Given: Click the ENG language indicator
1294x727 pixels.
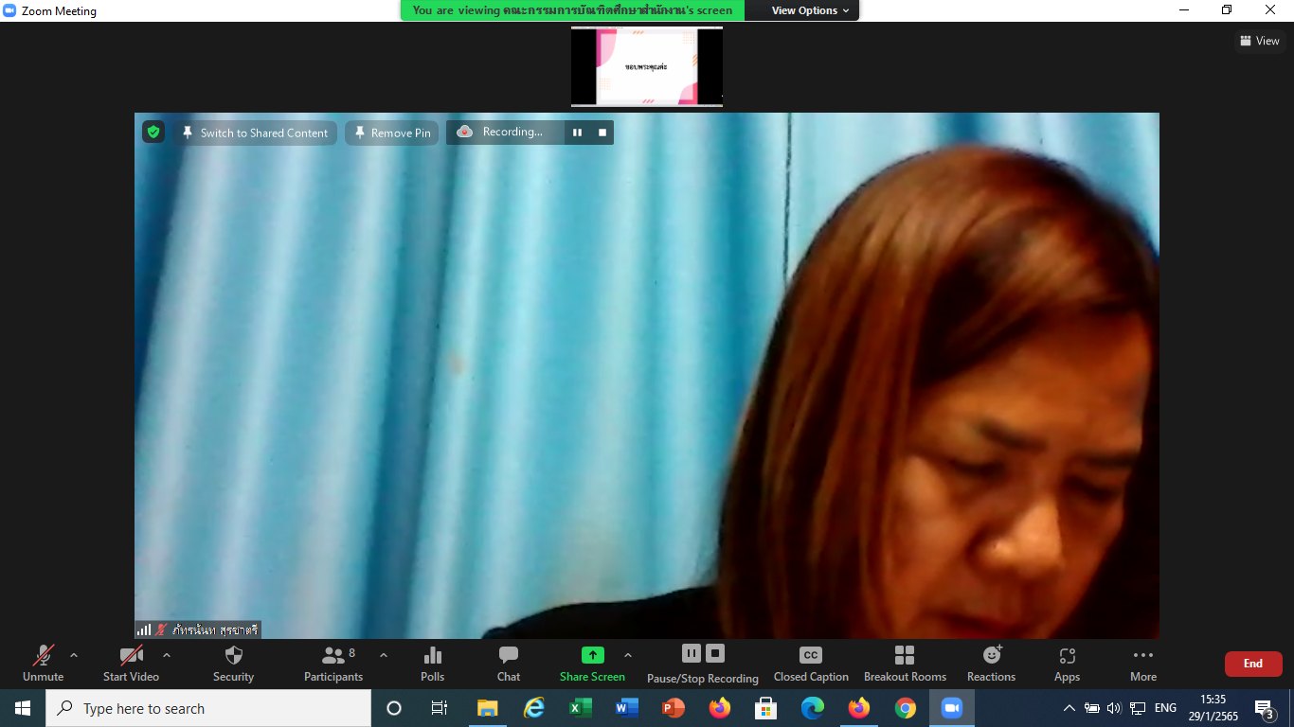Looking at the screenshot, I should pyautogui.click(x=1165, y=708).
